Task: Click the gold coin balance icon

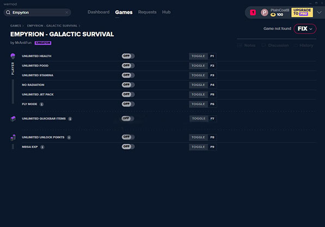Action: pos(273,15)
